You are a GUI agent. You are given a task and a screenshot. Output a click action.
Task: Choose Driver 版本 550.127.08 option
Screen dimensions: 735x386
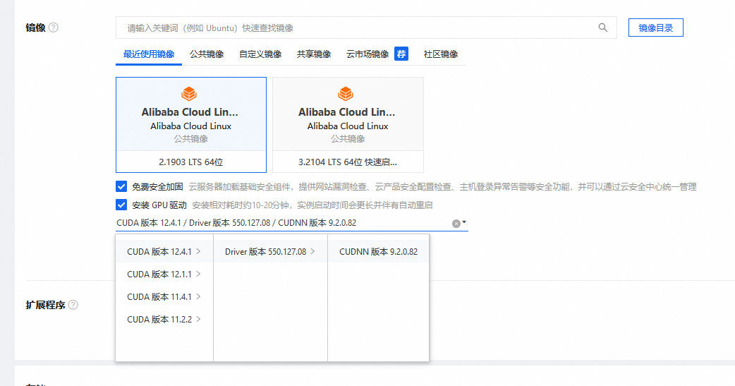[270, 252]
